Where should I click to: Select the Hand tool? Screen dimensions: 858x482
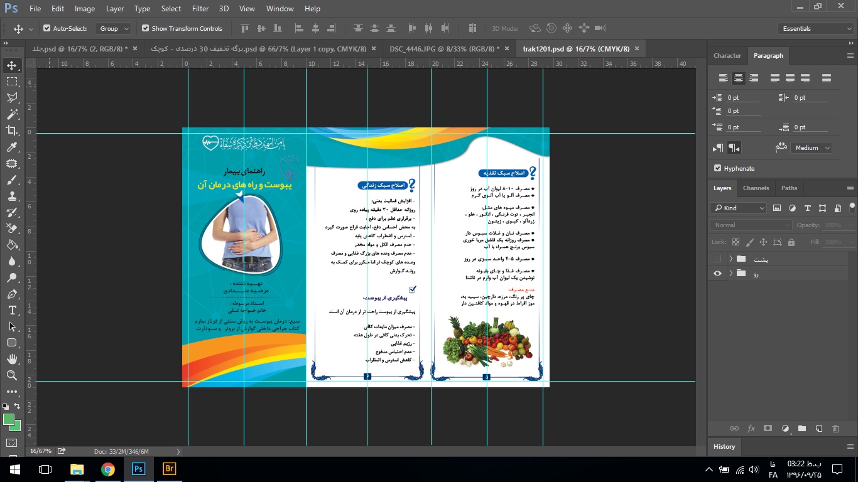[x=12, y=359]
